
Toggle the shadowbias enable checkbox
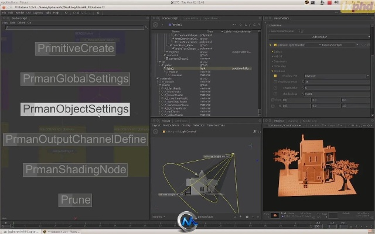[275, 94]
